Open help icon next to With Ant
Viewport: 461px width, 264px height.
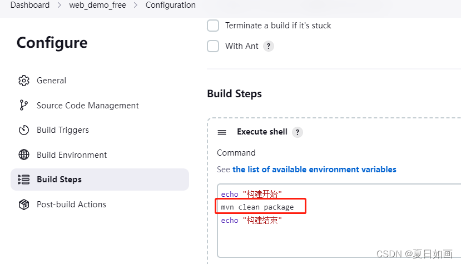pos(269,46)
